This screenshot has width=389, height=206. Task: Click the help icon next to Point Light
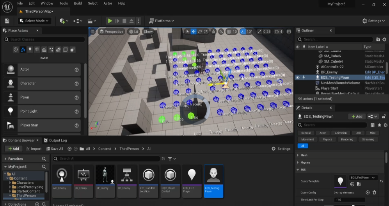coord(76,112)
